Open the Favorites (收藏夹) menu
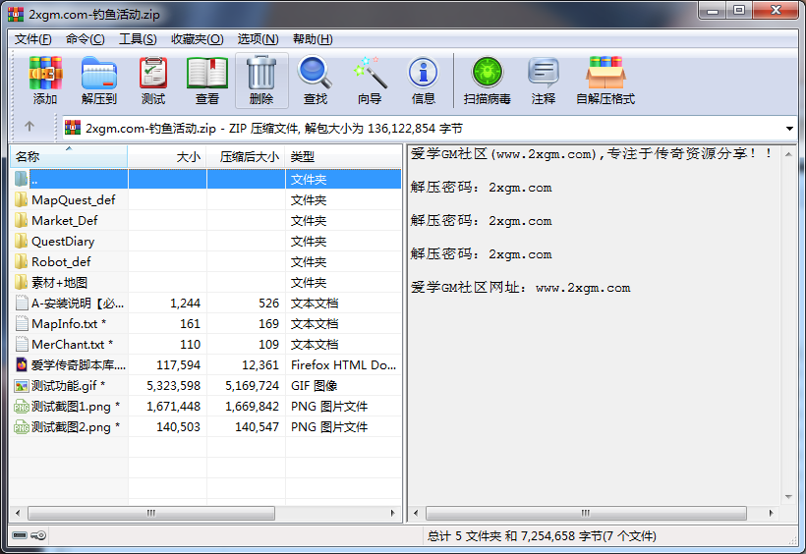The image size is (806, 554). pos(198,39)
